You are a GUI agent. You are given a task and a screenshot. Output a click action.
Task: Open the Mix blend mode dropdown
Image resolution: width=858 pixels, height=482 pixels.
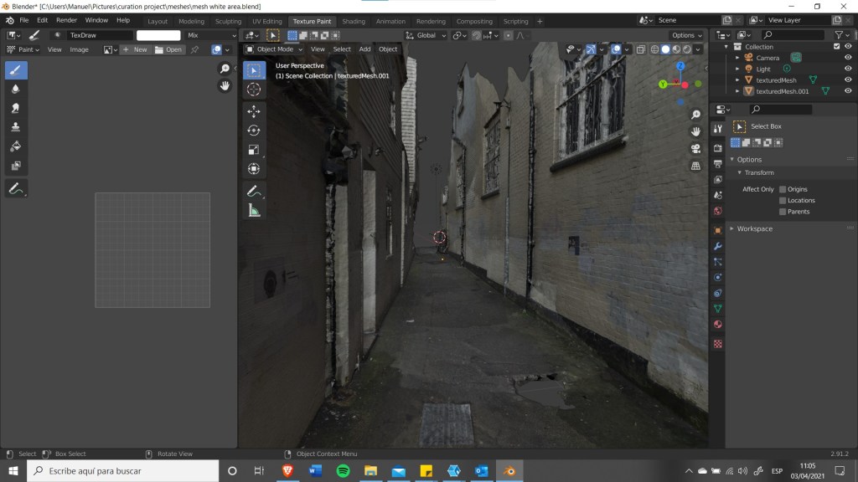210,36
